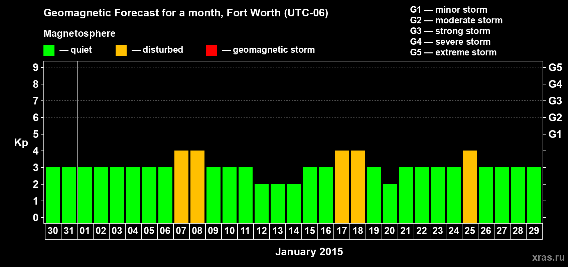Click the '— geomagnetic storm' legend label
Viewport: 568px width, 267px height.
coord(268,50)
